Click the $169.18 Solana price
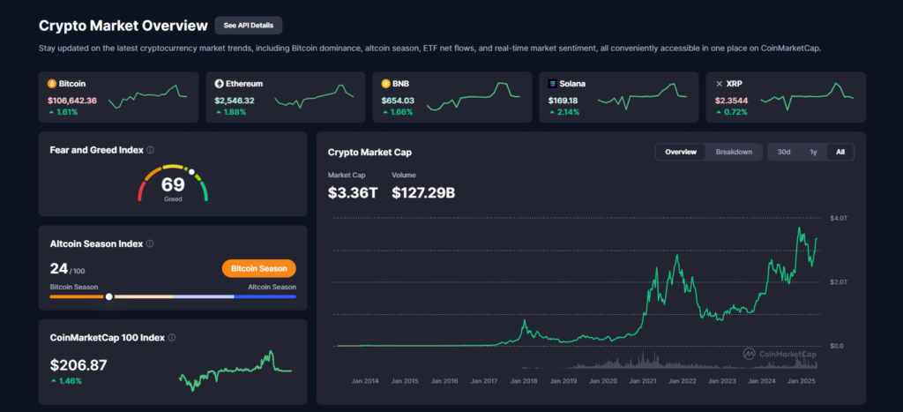 click(x=563, y=101)
